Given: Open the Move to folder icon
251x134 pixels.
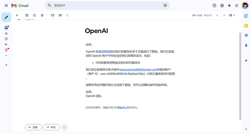Looking at the screenshot, I should [x=60, y=15].
